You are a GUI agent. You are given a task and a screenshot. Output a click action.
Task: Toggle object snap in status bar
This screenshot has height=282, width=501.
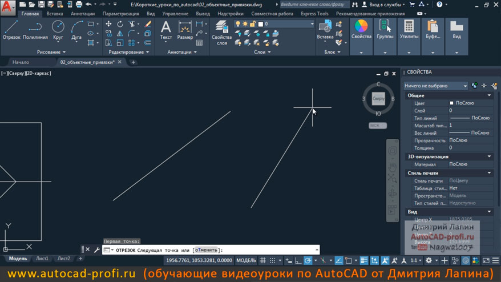pyautogui.click(x=348, y=260)
